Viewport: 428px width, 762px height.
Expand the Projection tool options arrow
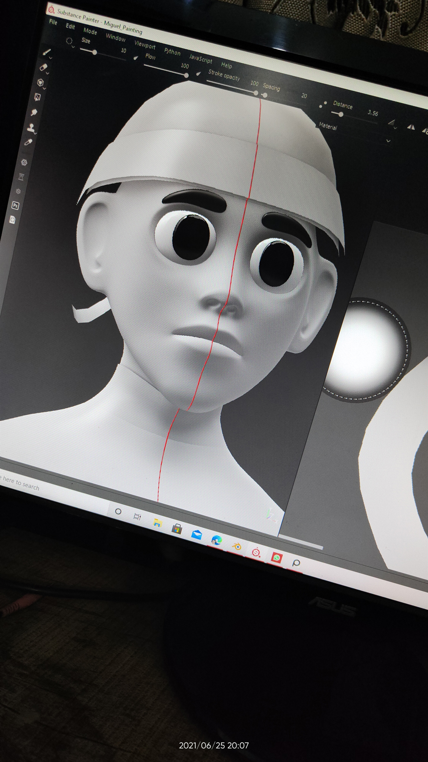click(x=45, y=88)
